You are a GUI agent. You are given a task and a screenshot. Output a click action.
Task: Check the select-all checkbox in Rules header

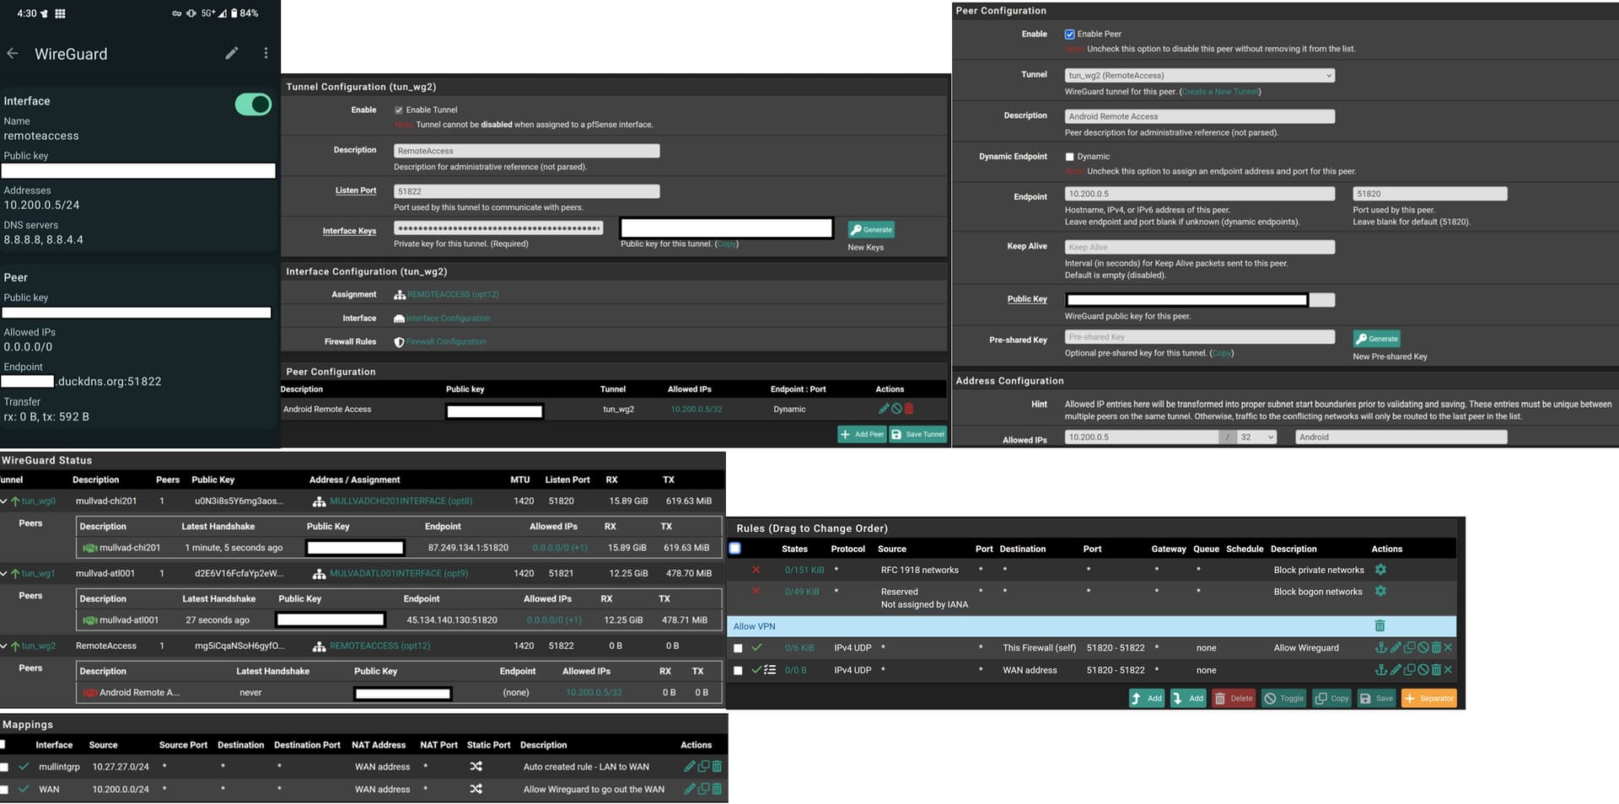(x=735, y=549)
